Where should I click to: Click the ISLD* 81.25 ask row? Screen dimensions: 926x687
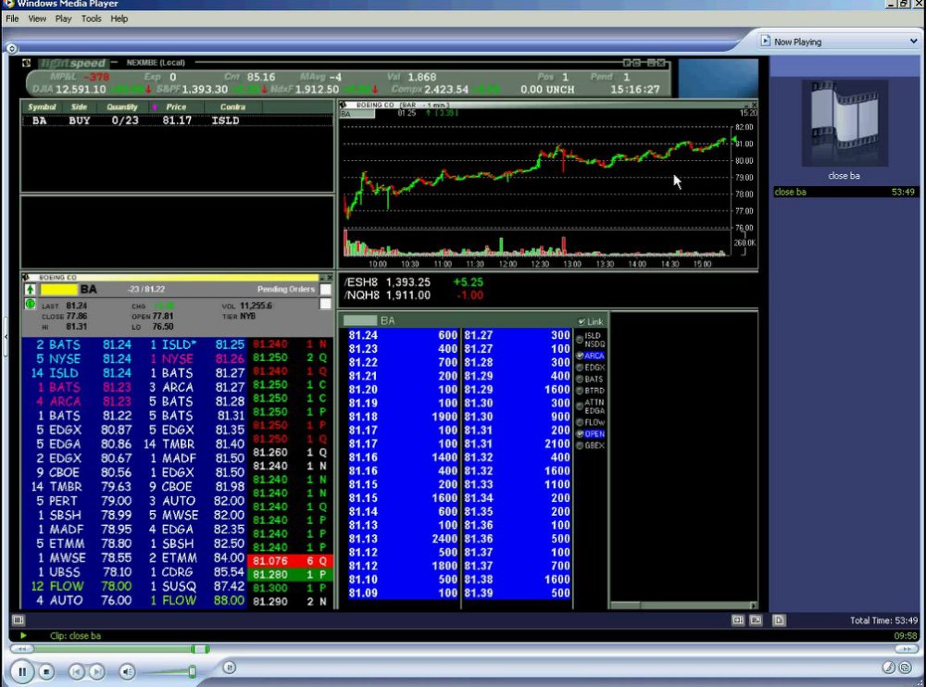pyautogui.click(x=195, y=345)
